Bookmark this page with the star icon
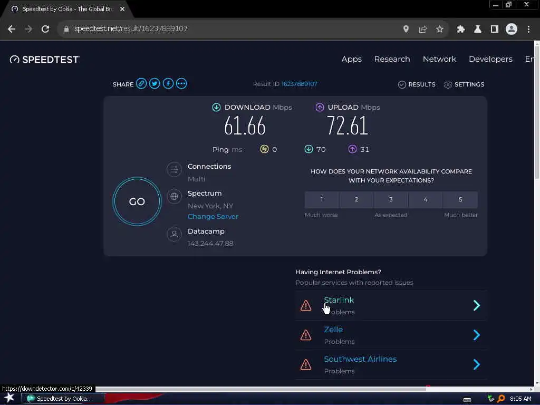Viewport: 540px width, 405px height. 439,29
